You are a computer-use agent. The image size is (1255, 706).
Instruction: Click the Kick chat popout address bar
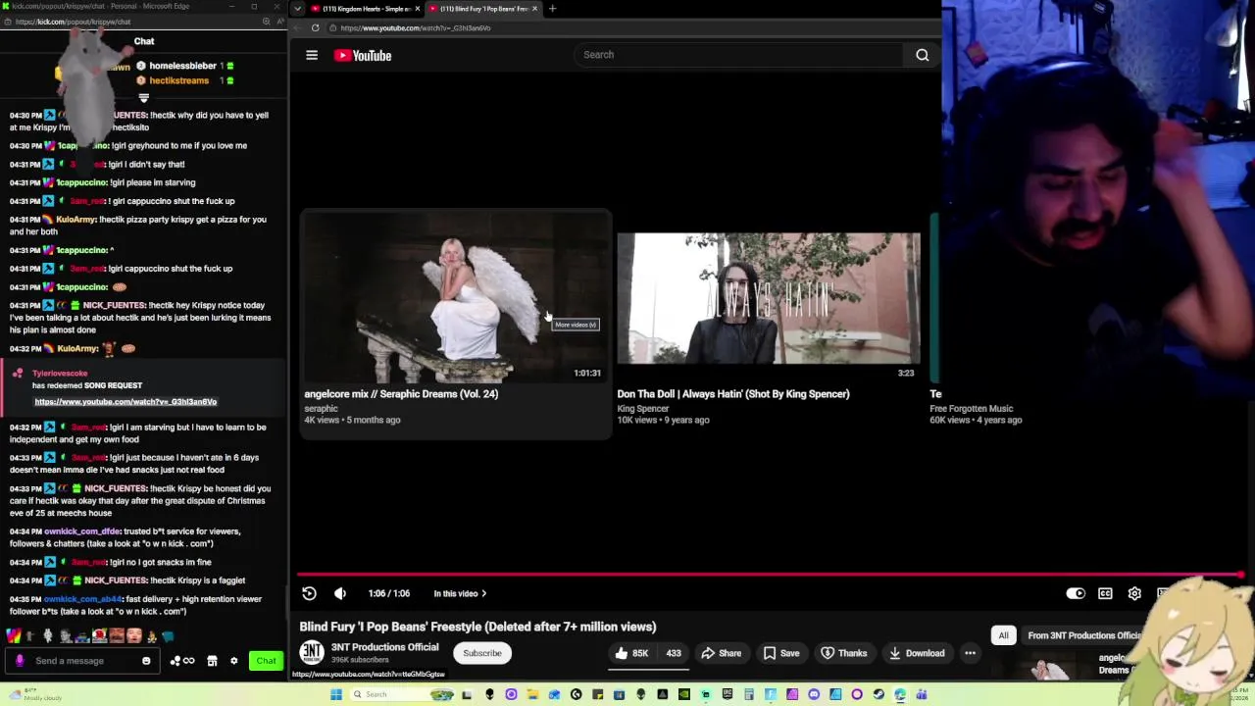[73, 22]
